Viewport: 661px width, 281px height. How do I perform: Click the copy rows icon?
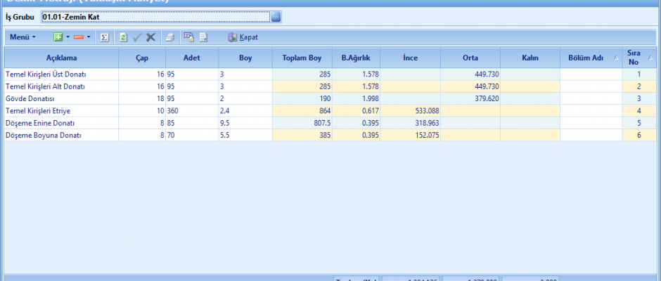[188, 37]
